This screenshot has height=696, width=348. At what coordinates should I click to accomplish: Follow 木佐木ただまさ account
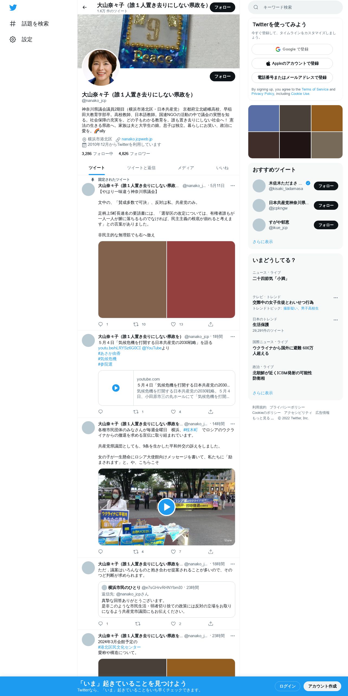pos(326,186)
